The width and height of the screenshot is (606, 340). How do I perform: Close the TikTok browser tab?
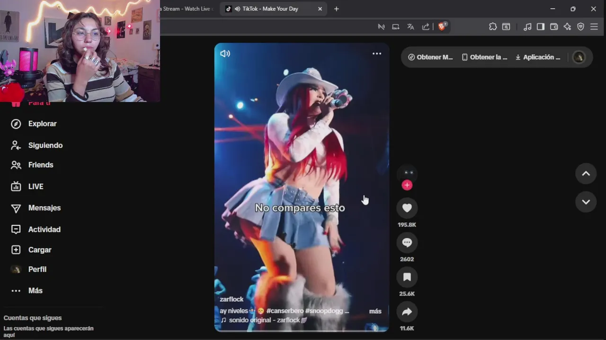(320, 9)
